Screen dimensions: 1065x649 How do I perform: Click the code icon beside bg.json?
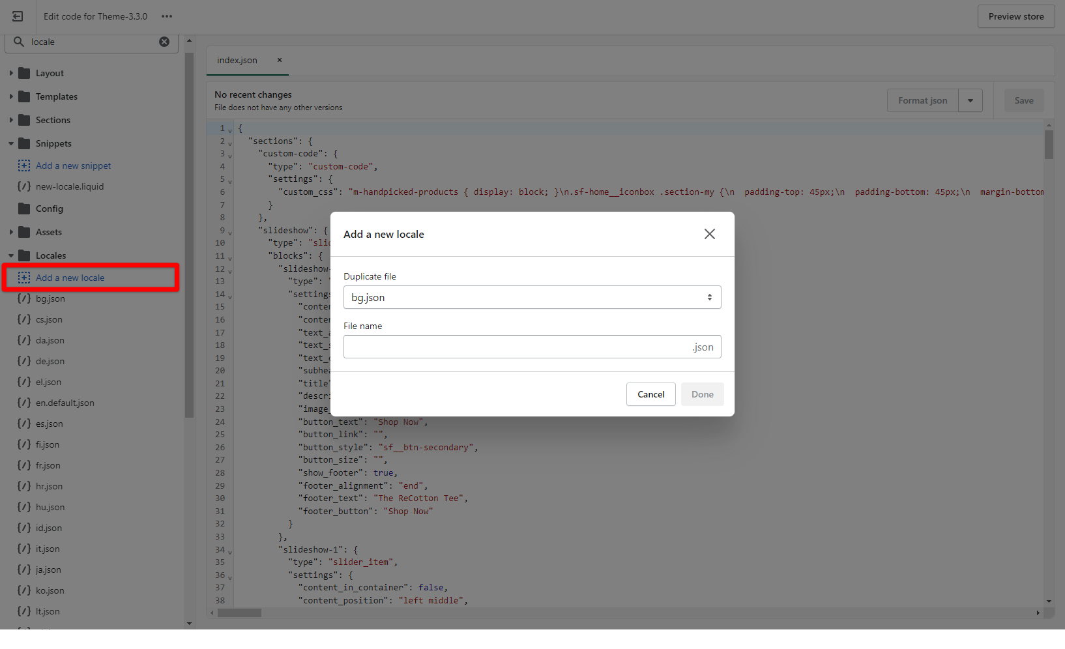coord(24,298)
